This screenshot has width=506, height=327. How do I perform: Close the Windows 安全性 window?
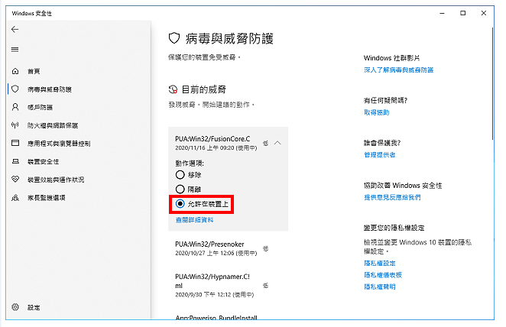point(483,13)
